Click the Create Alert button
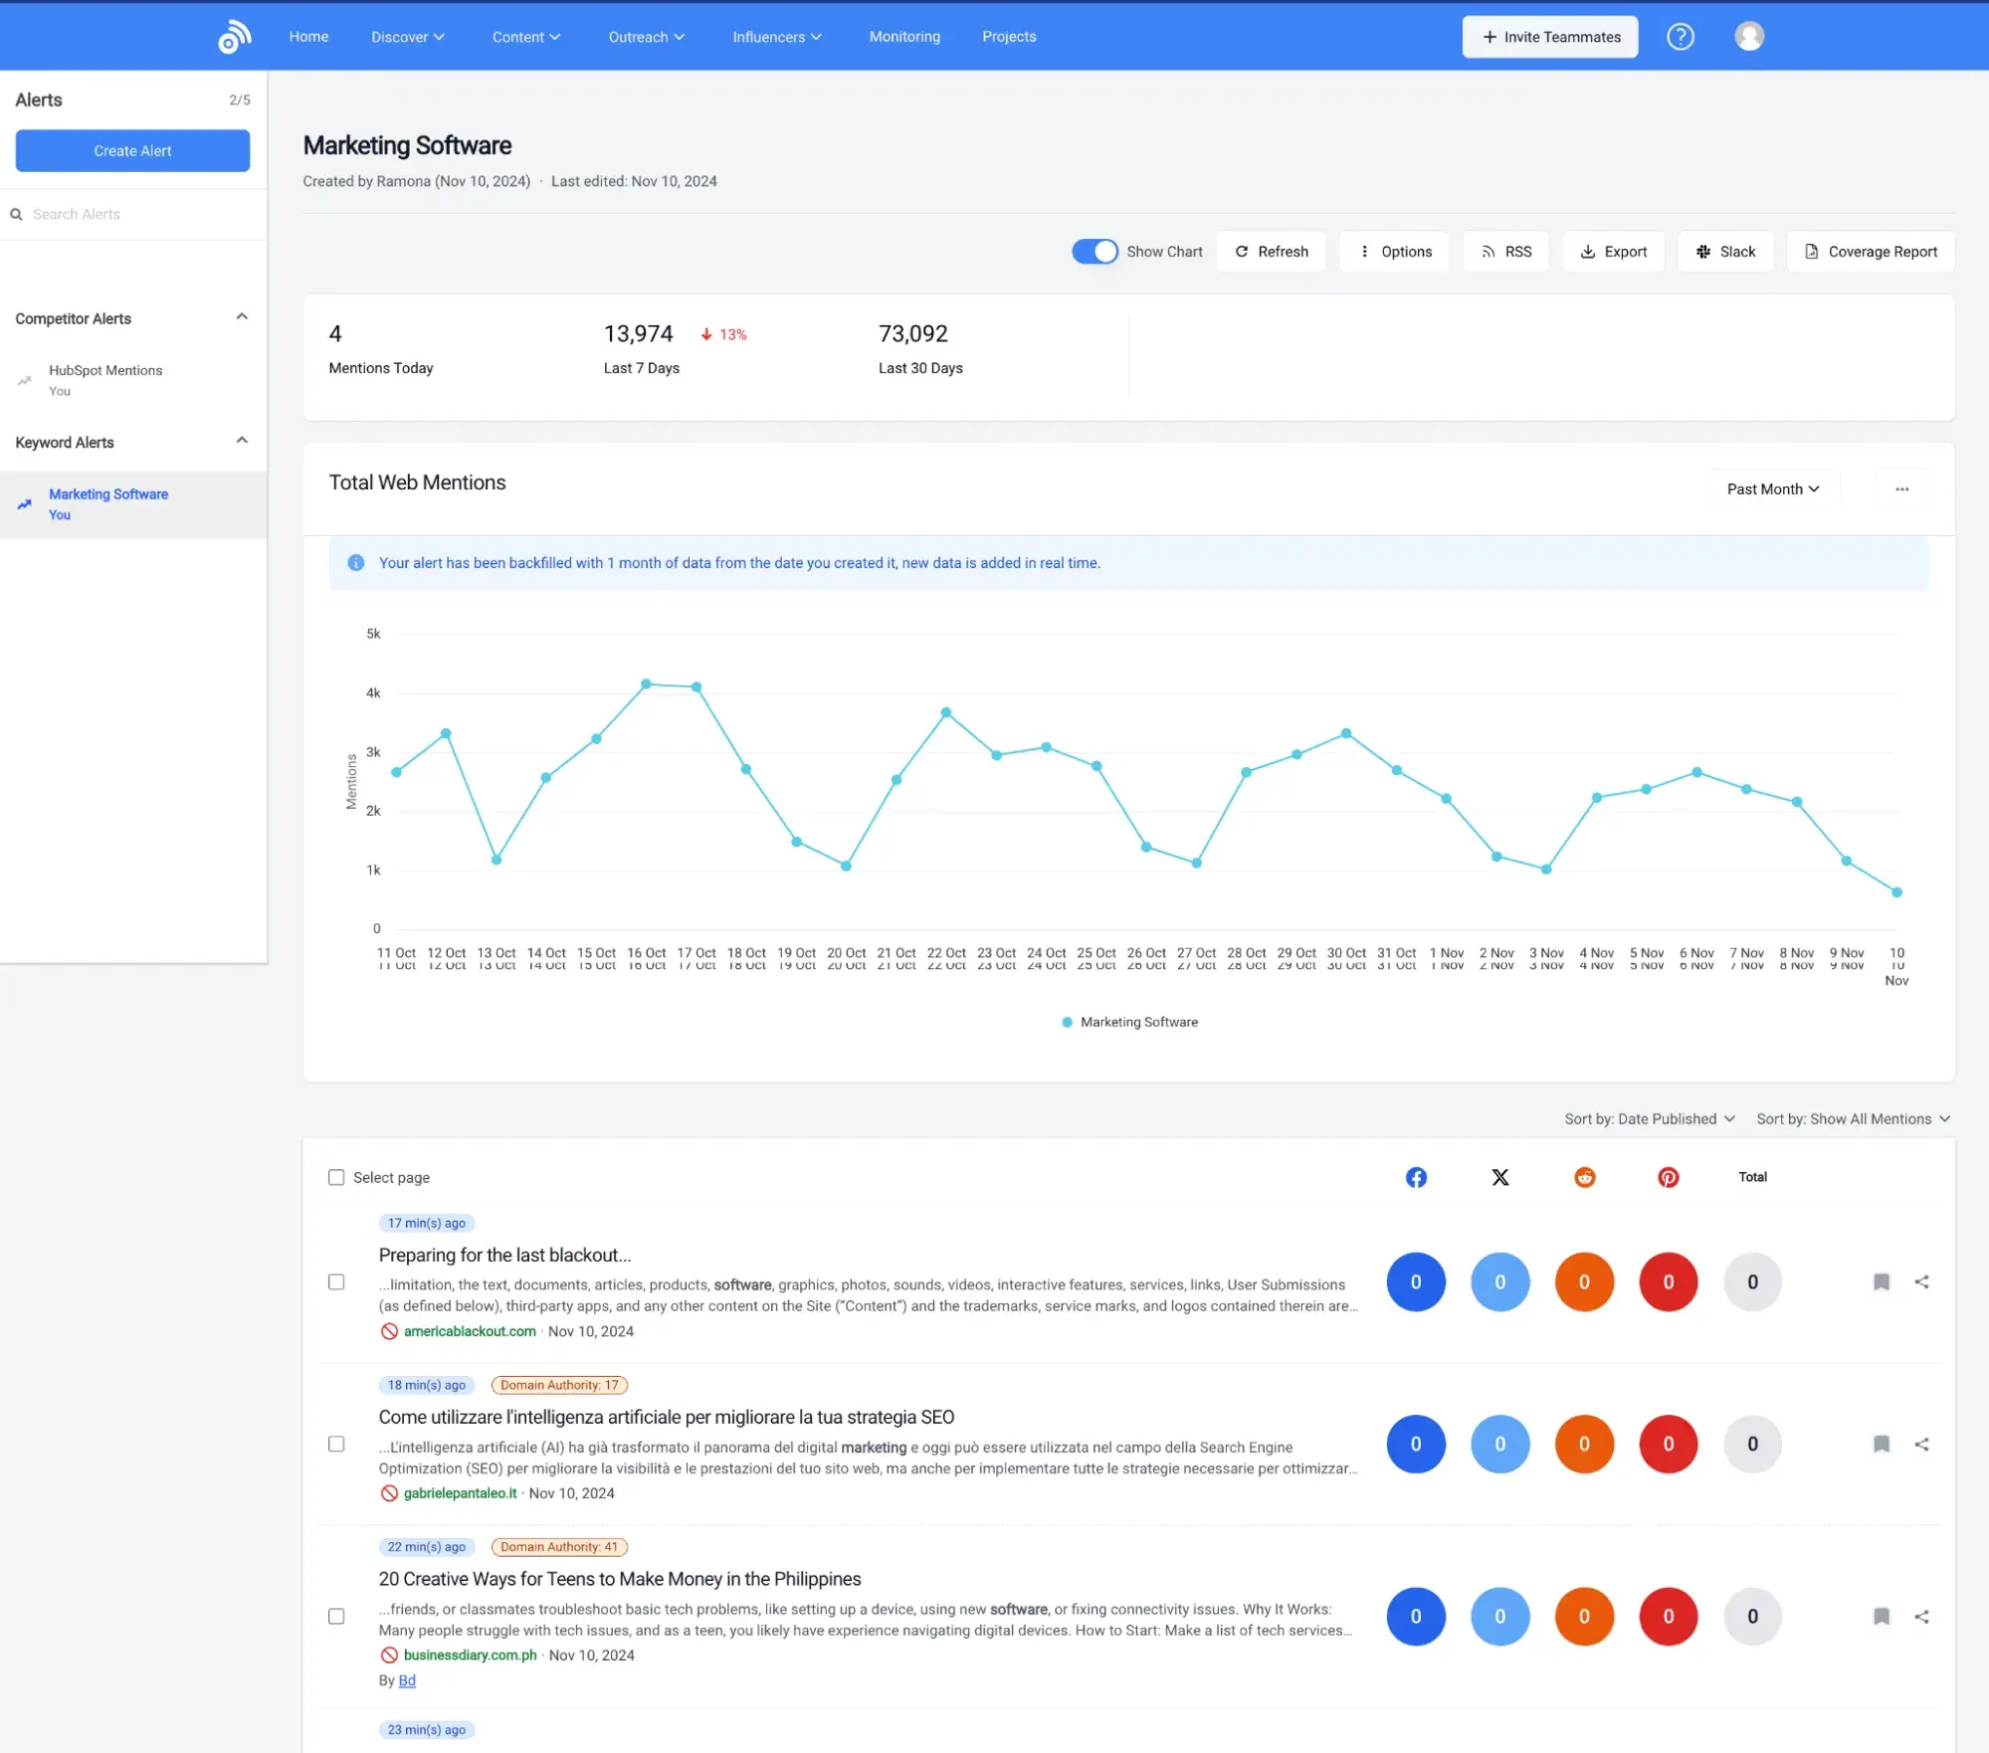 (x=132, y=150)
